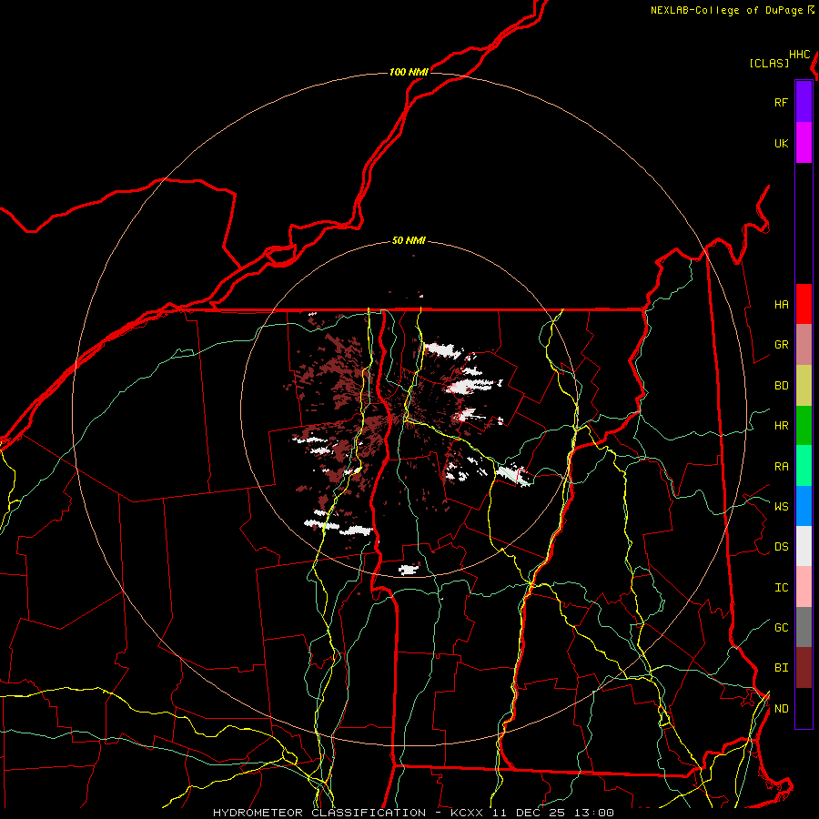Select the BD yellow legend block
This screenshot has width=819, height=819.
tap(804, 386)
